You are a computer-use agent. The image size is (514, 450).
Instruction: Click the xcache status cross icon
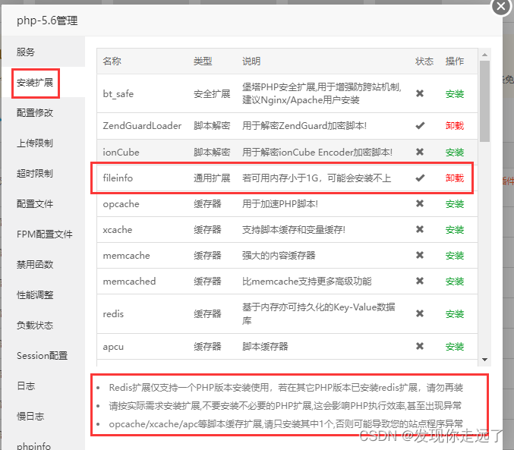click(420, 229)
